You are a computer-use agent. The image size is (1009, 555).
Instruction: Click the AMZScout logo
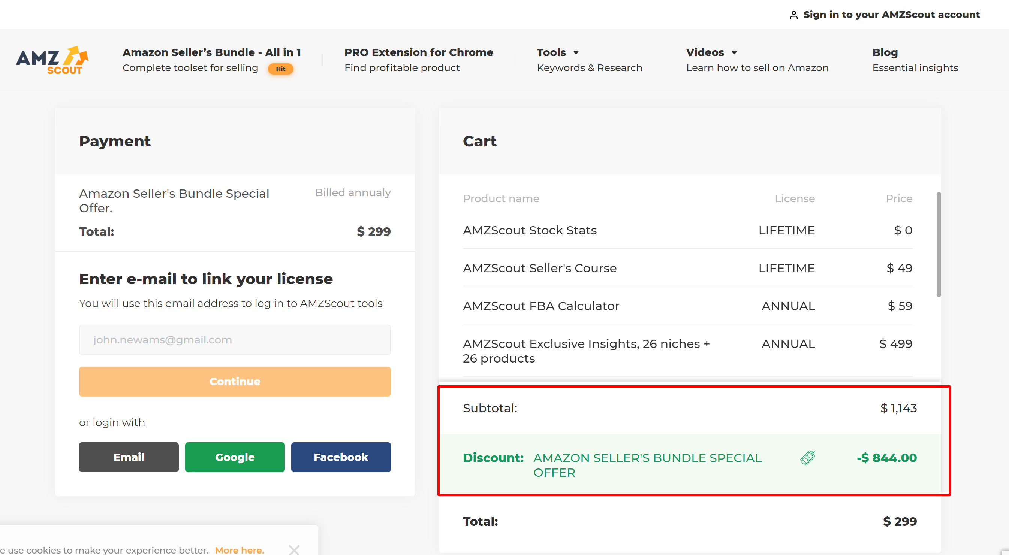(52, 60)
